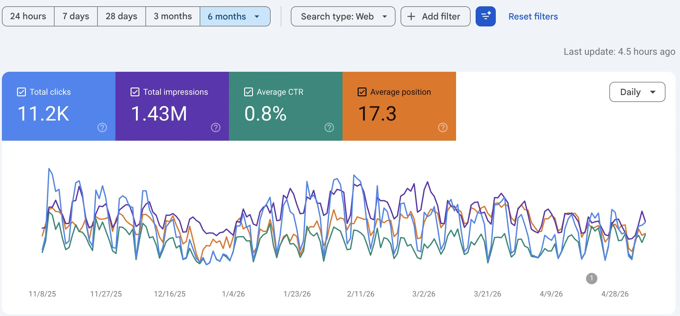Click the 11/8/25 axis date label
The height and width of the screenshot is (316, 680).
tap(42, 294)
